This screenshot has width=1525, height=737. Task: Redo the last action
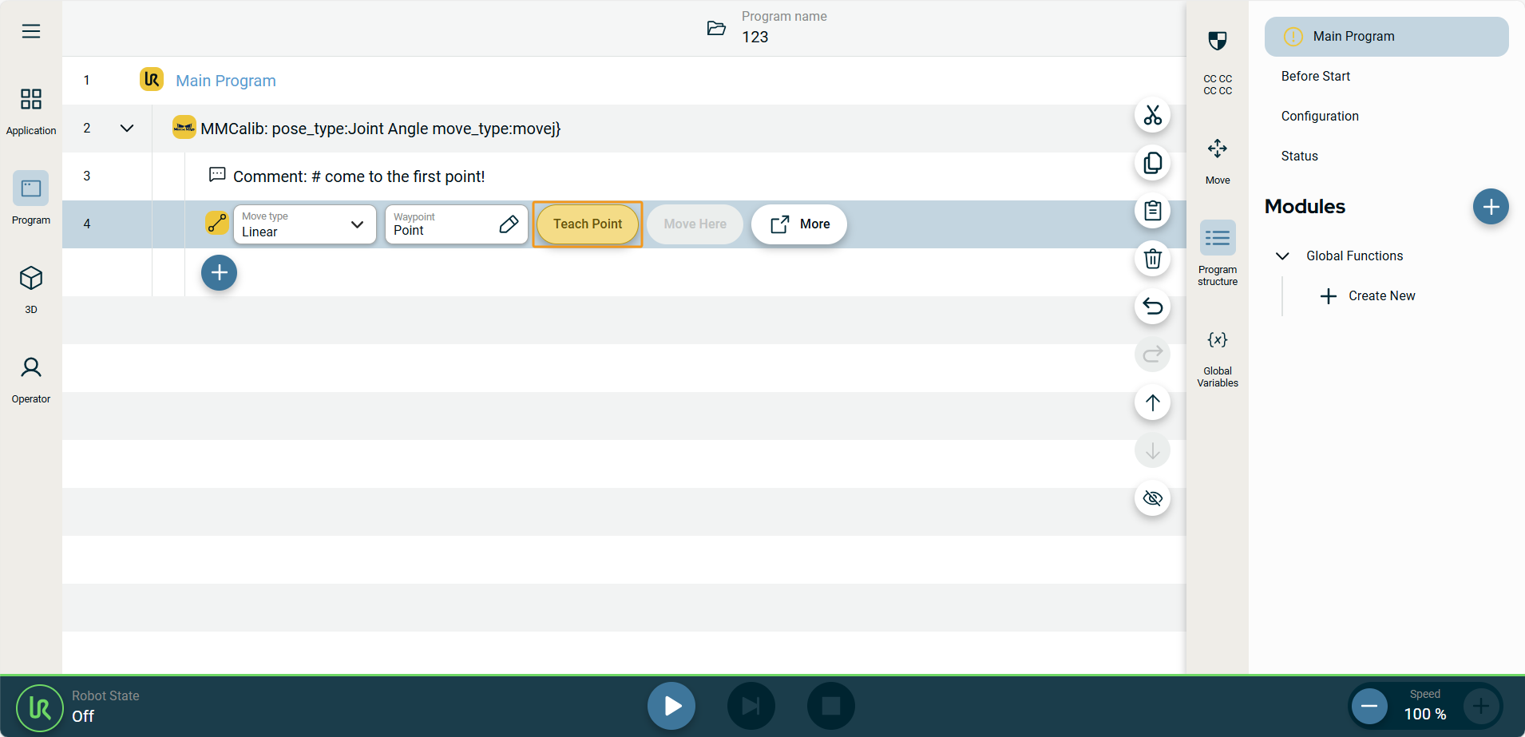[1153, 355]
